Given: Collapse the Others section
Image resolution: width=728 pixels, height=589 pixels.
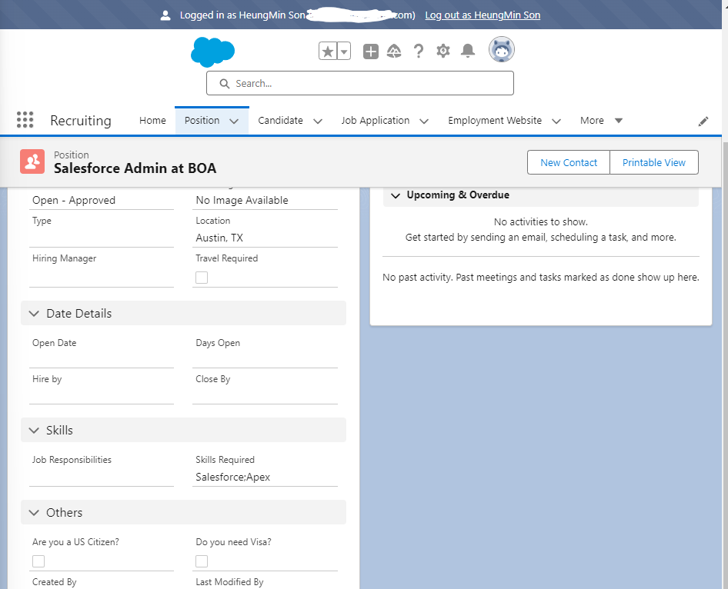Looking at the screenshot, I should (183, 512).
